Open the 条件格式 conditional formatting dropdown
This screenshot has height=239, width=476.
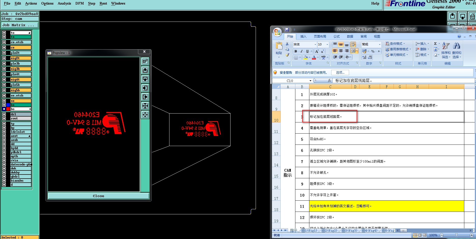(x=395, y=44)
